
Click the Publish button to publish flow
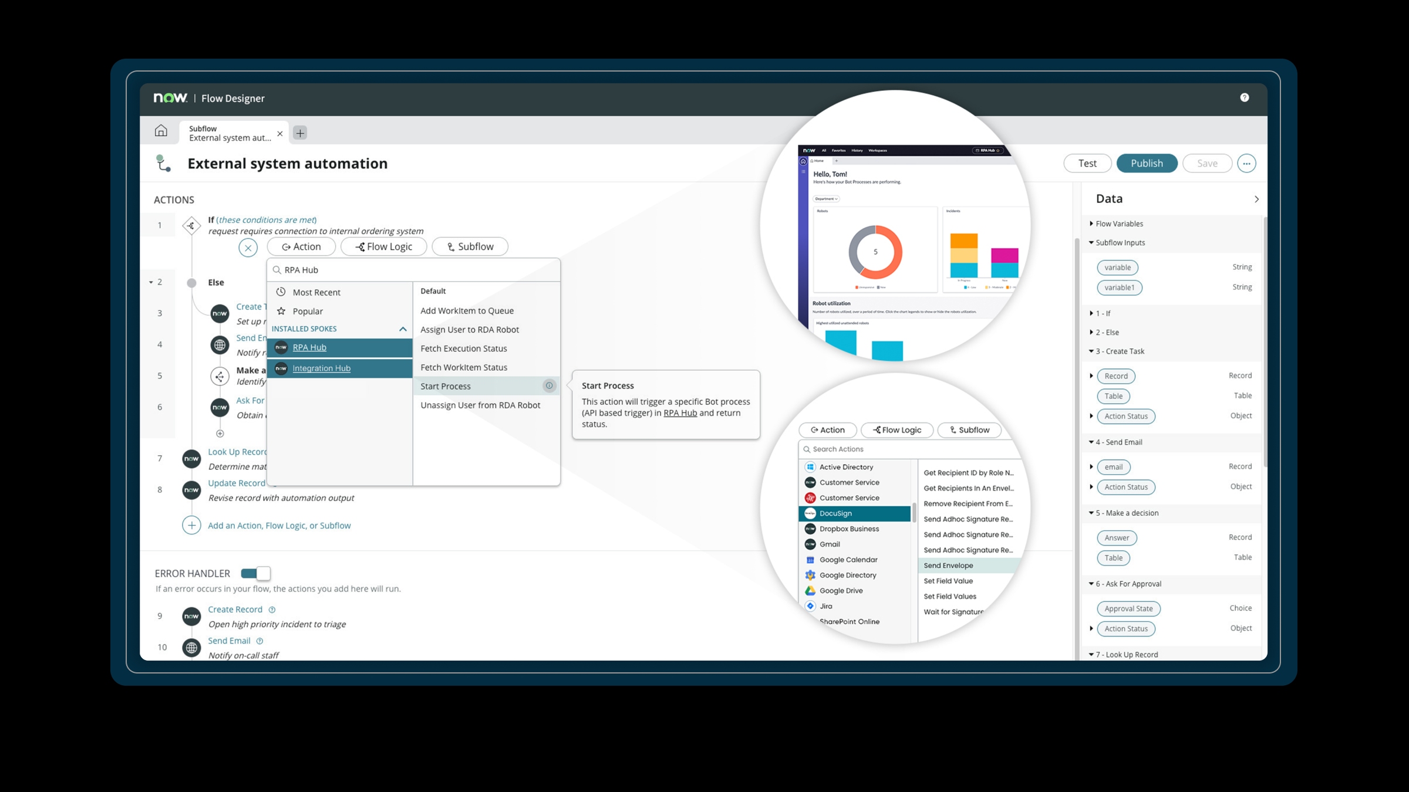[x=1145, y=163]
